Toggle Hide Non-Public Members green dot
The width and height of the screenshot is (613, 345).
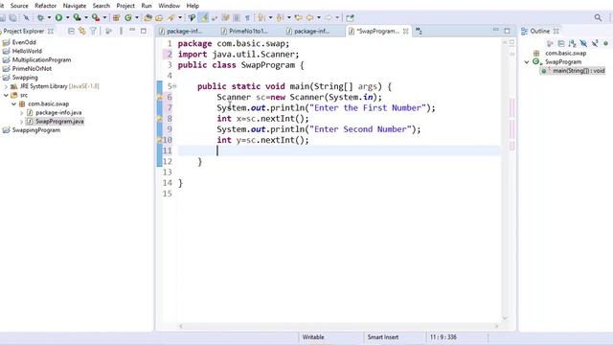pos(605,43)
